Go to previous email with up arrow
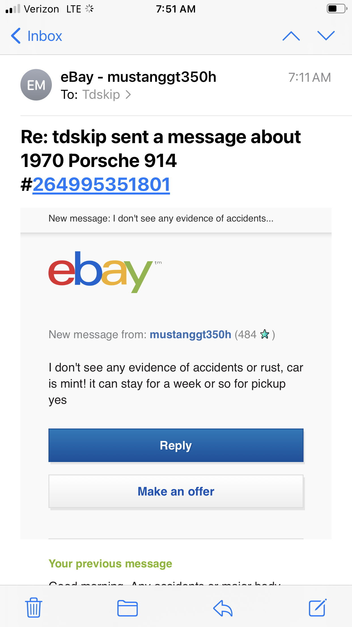352x627 pixels. (x=291, y=36)
